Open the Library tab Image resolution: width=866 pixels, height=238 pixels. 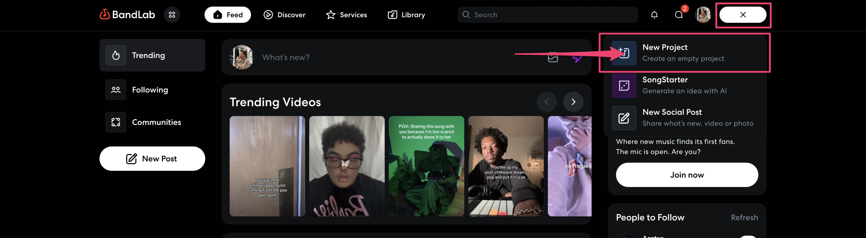(406, 15)
